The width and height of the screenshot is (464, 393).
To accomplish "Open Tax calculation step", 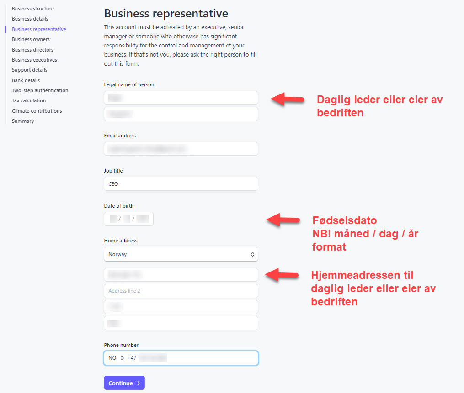I will coord(29,100).
